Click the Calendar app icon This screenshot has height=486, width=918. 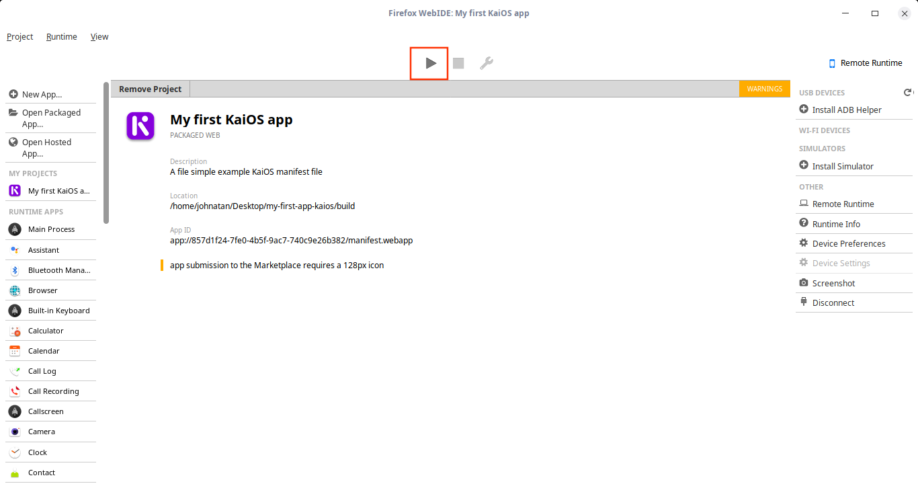[x=15, y=351]
